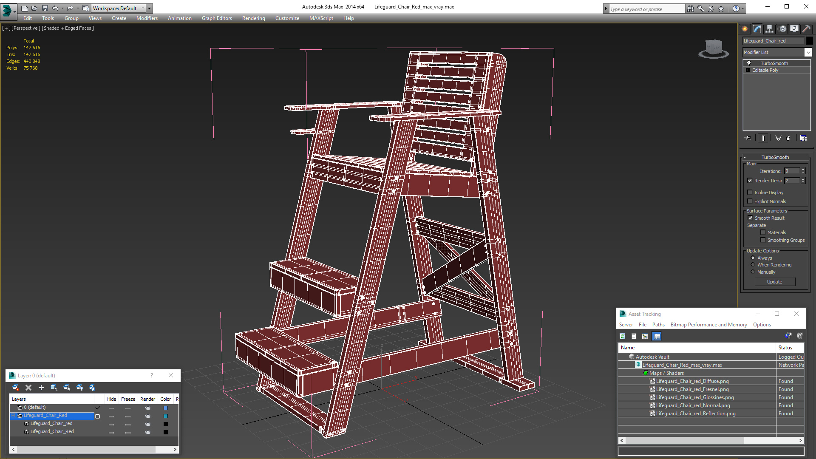The image size is (816, 459).
Task: Open the Modifier List dropdown
Action: (808, 52)
